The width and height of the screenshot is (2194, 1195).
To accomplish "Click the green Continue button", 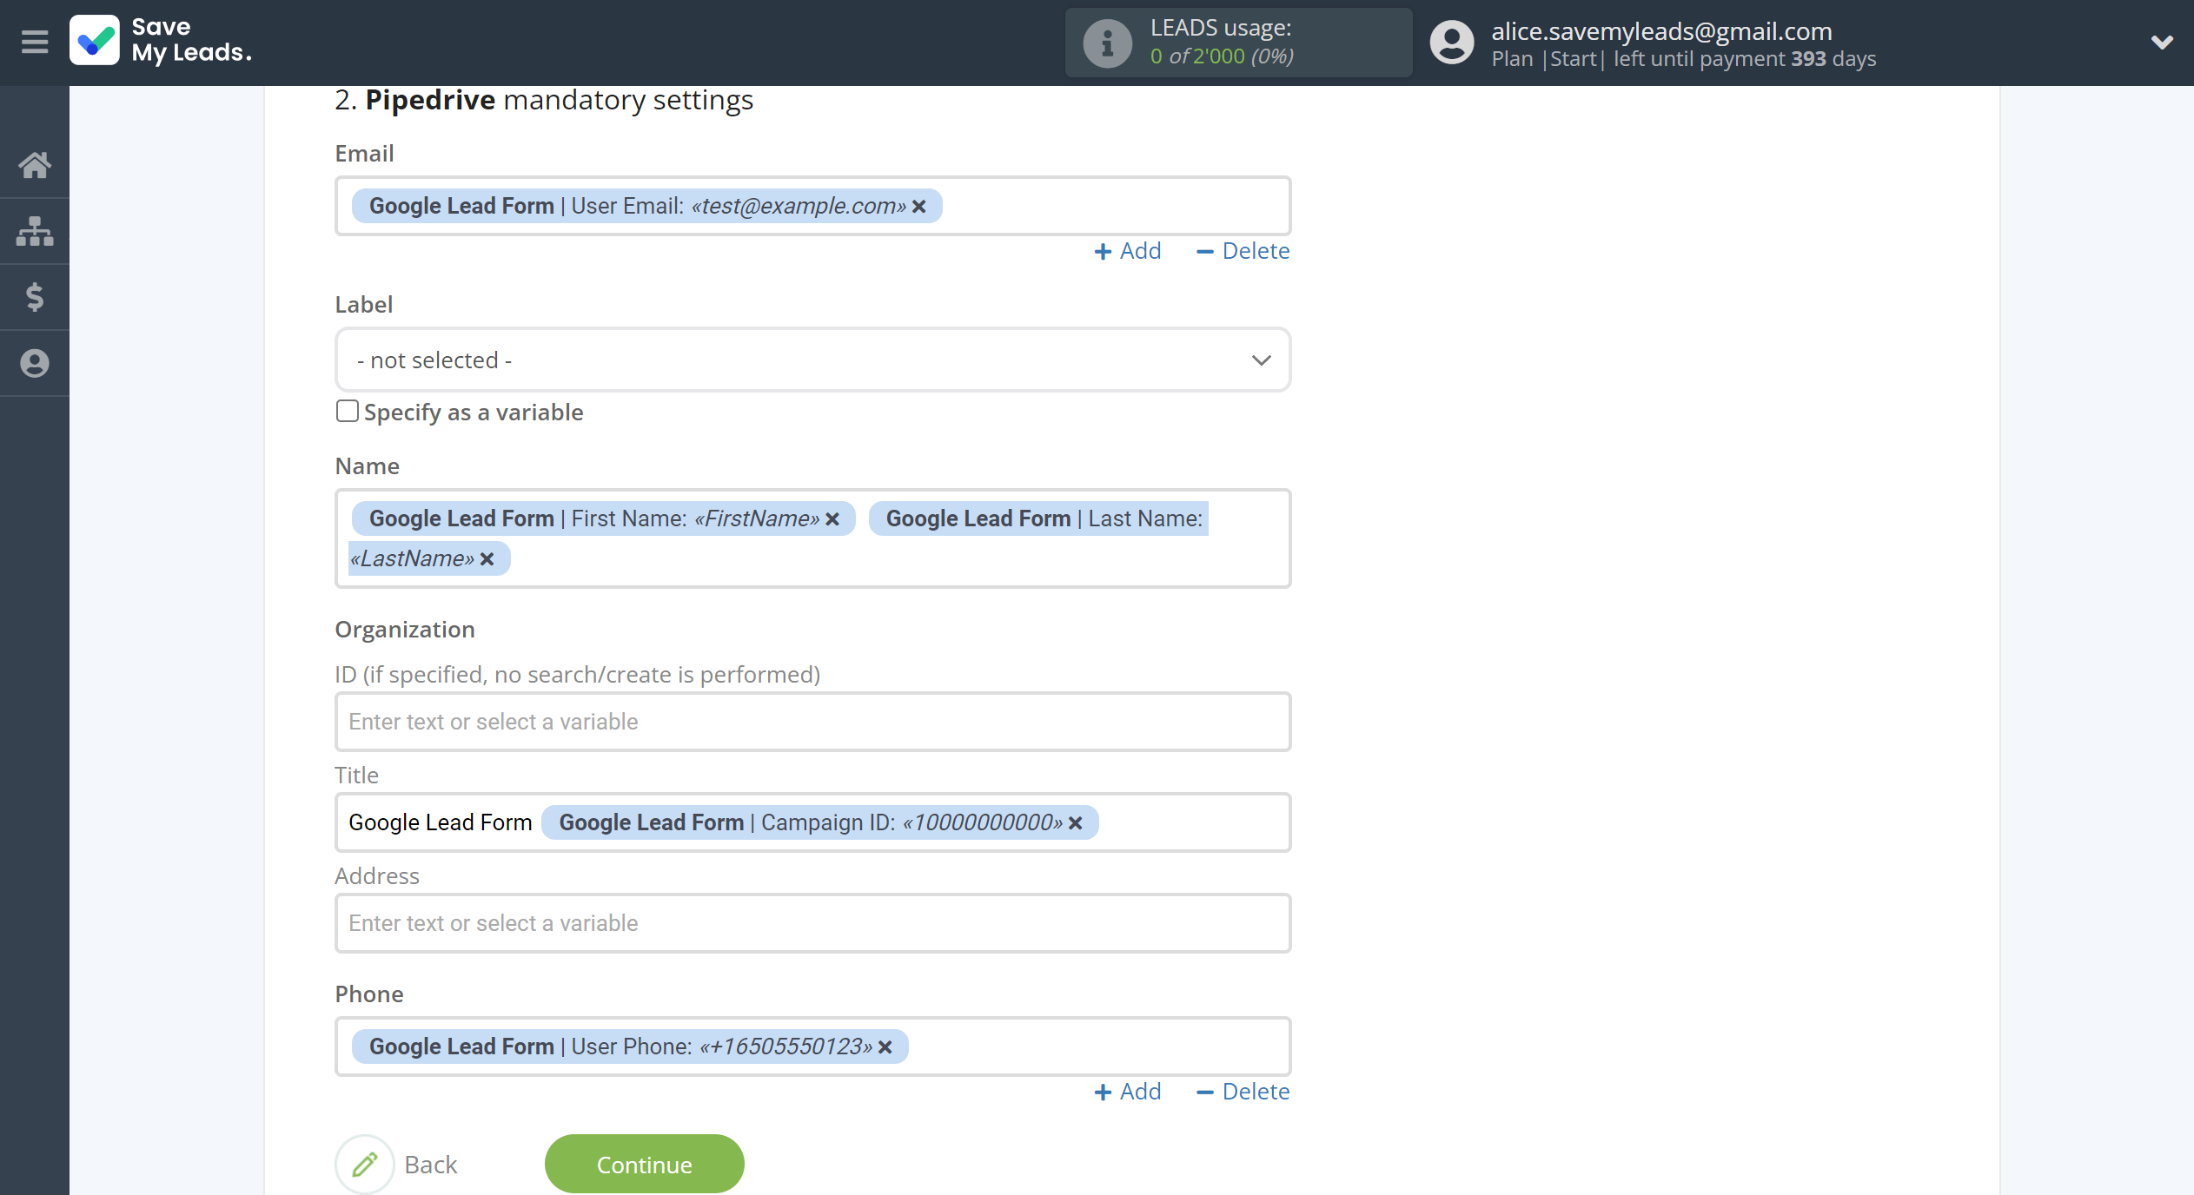I will (x=645, y=1165).
